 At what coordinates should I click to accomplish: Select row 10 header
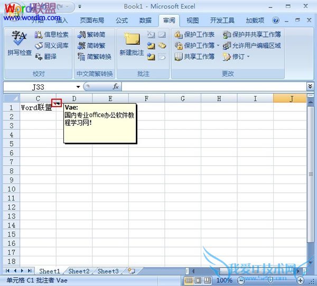12,189
